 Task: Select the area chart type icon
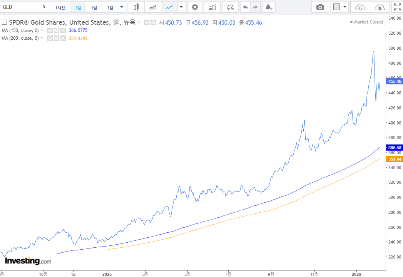pyautogui.click(x=153, y=7)
